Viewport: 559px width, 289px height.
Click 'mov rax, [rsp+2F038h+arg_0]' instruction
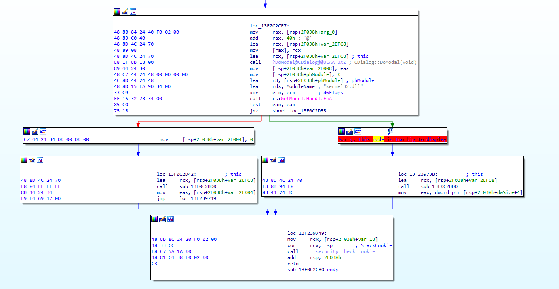click(294, 32)
